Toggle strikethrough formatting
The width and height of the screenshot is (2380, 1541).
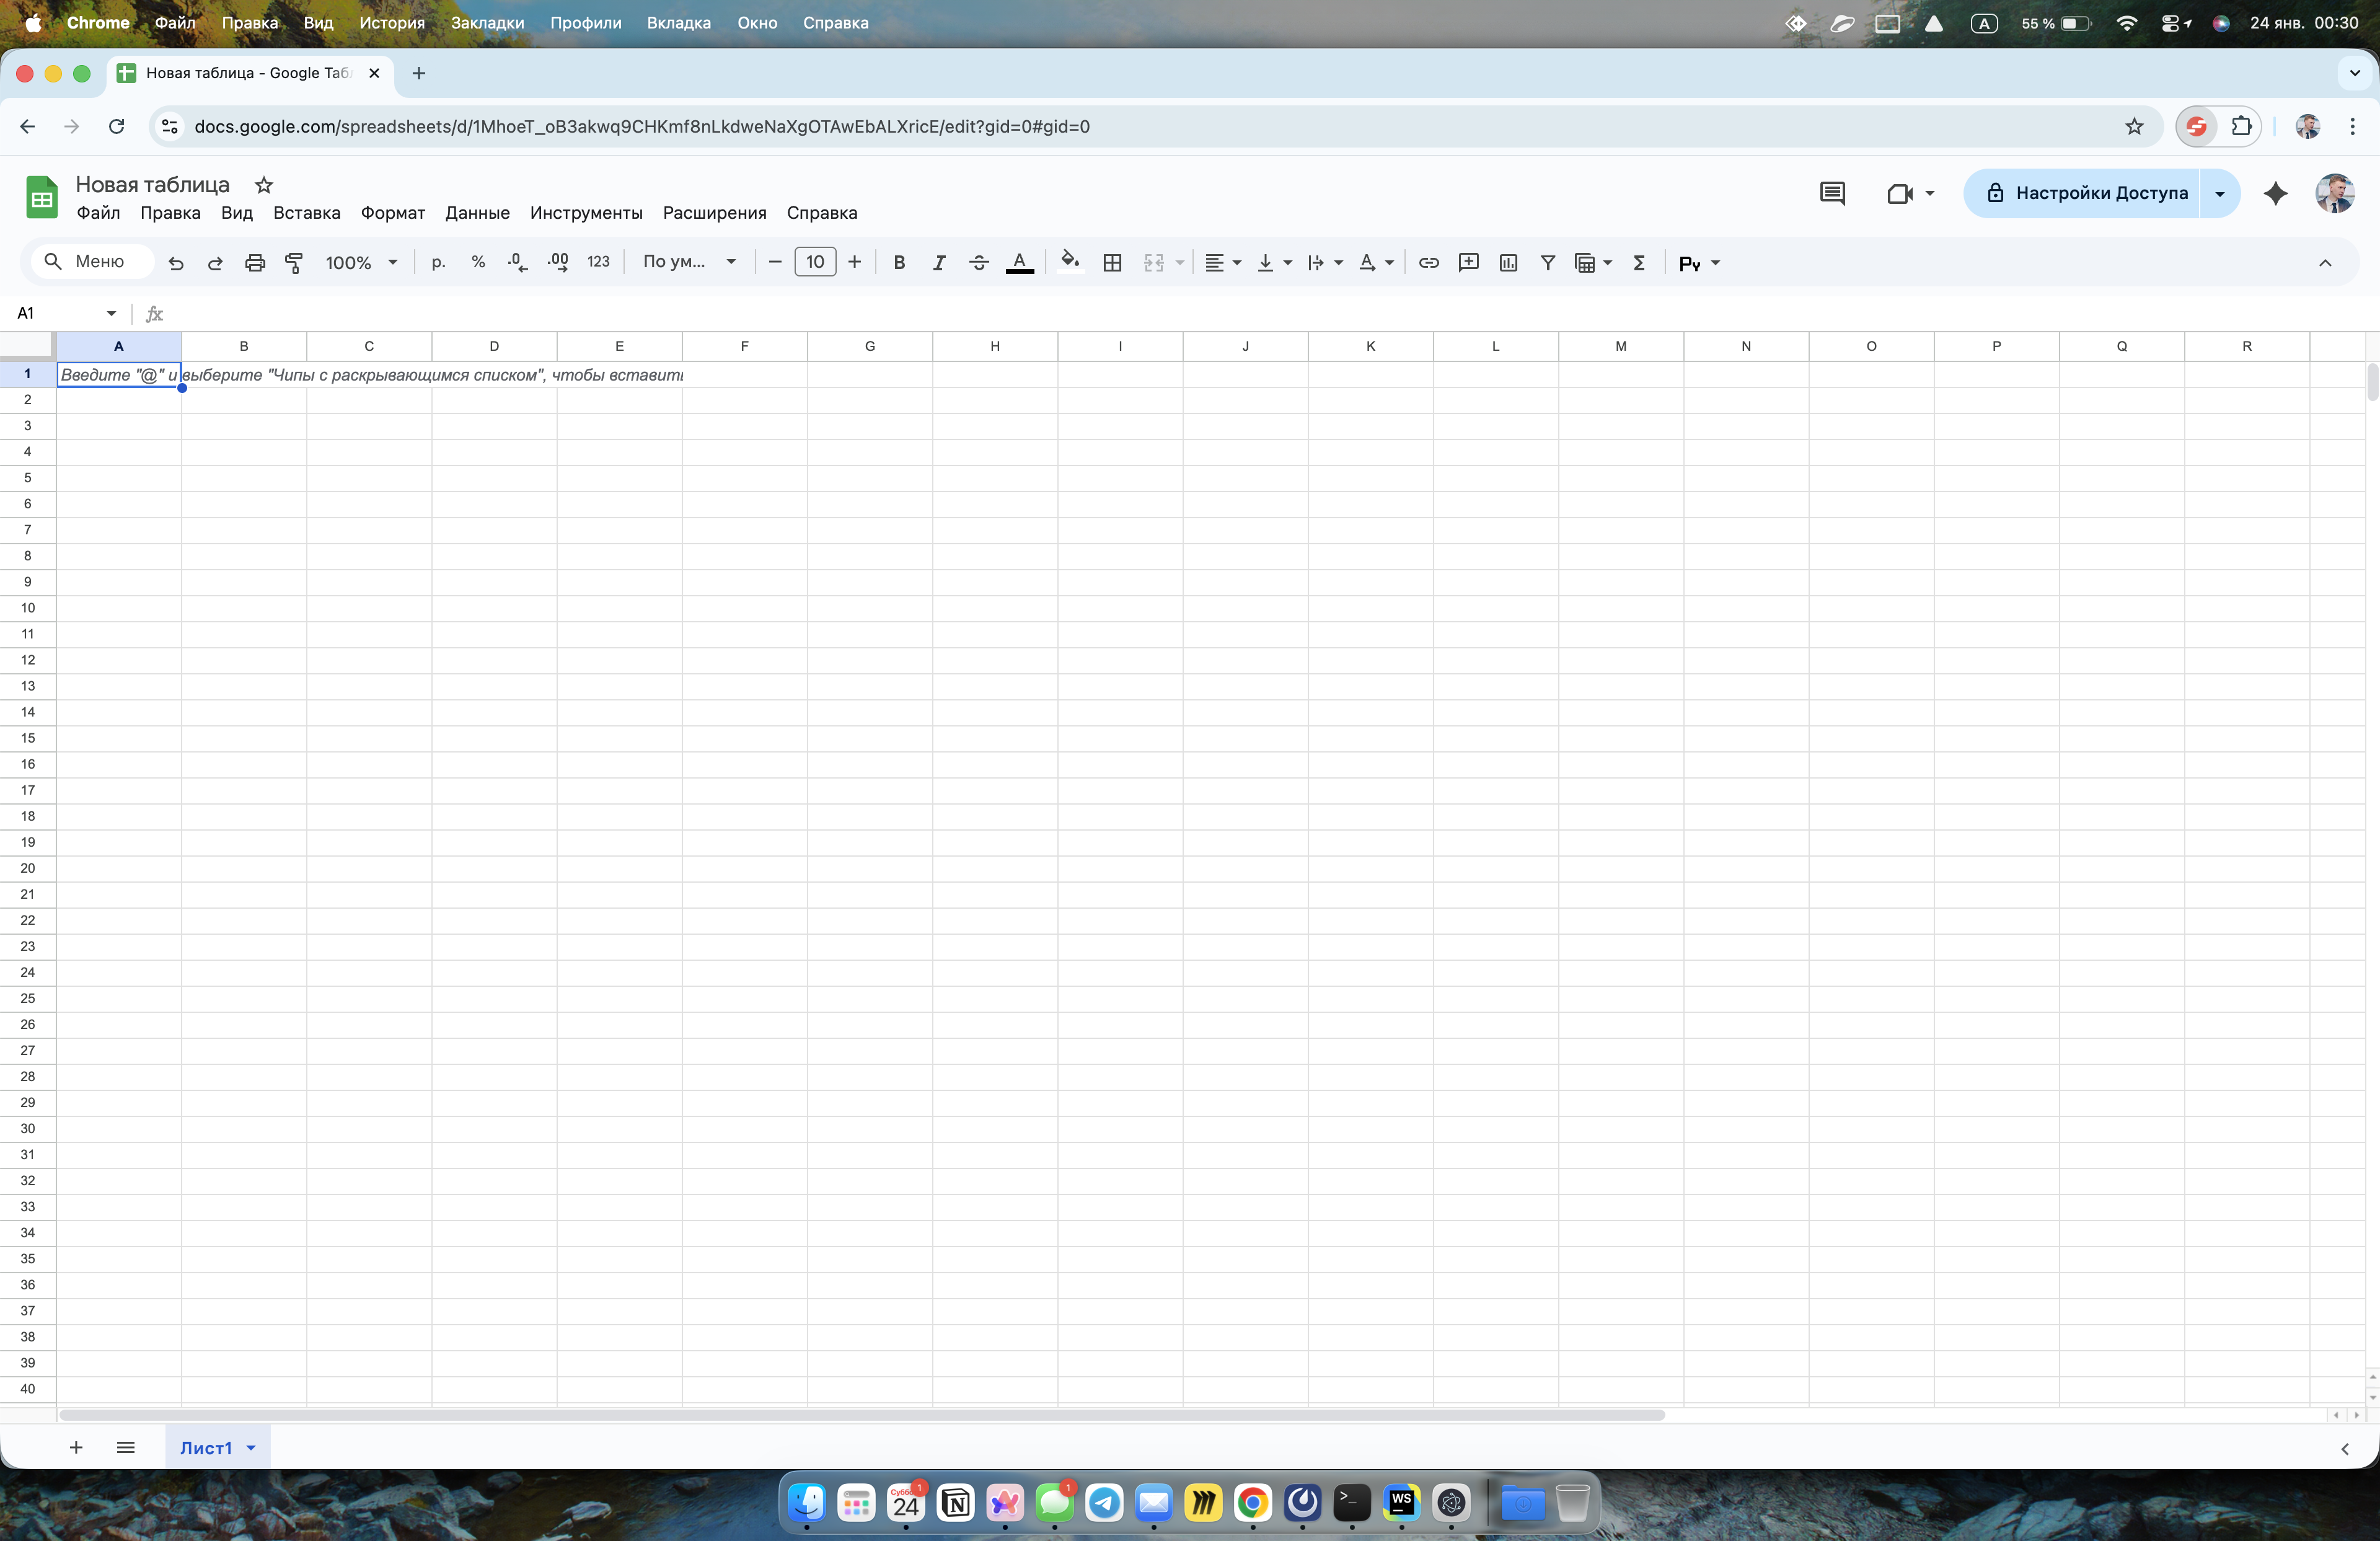coord(979,263)
